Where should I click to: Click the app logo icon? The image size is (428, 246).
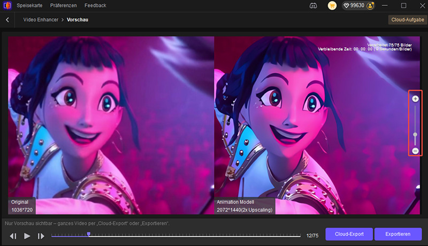click(7, 5)
